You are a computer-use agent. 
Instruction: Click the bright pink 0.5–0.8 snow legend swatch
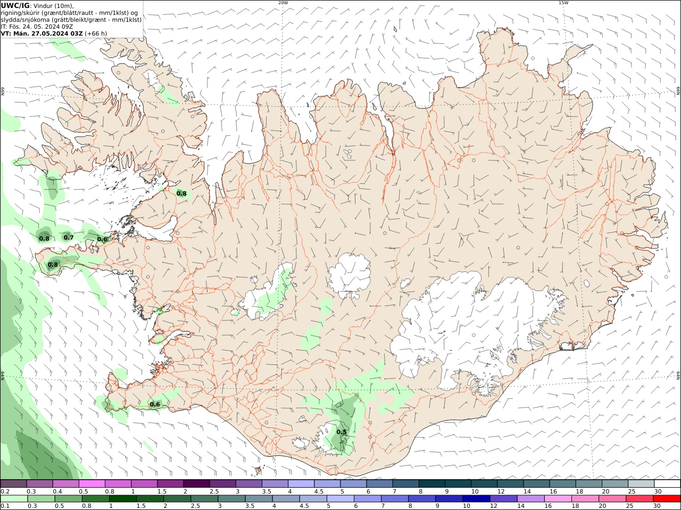92,483
